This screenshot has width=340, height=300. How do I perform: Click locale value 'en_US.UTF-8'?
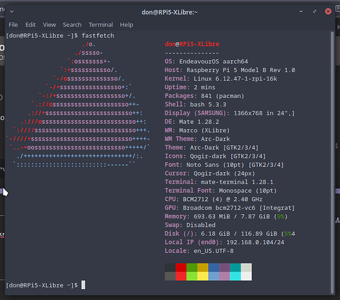pyautogui.click(x=213, y=251)
